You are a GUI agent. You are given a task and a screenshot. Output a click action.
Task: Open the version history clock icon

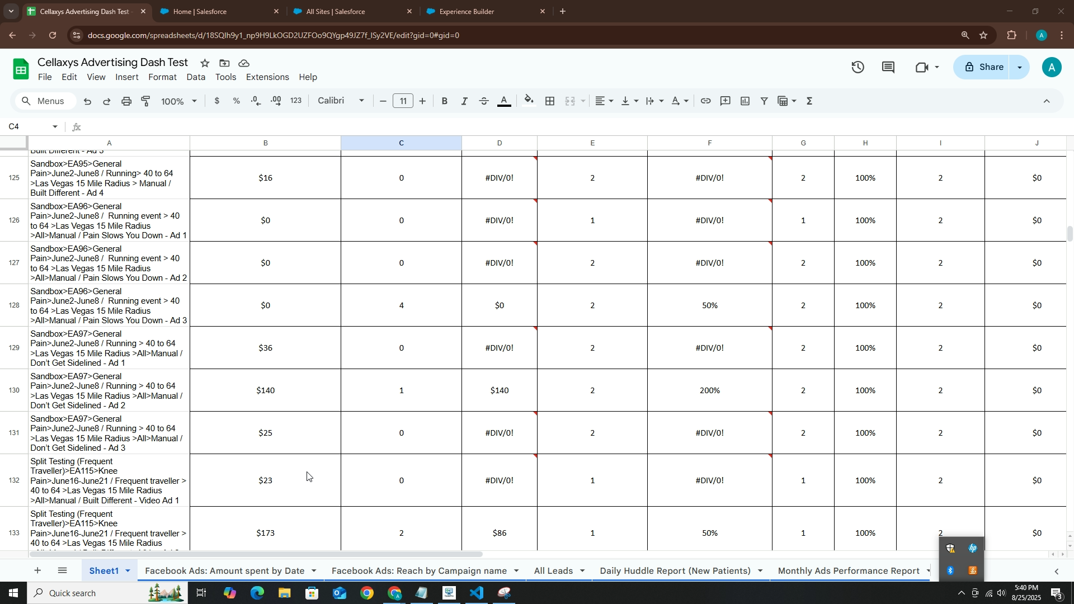coord(858,68)
